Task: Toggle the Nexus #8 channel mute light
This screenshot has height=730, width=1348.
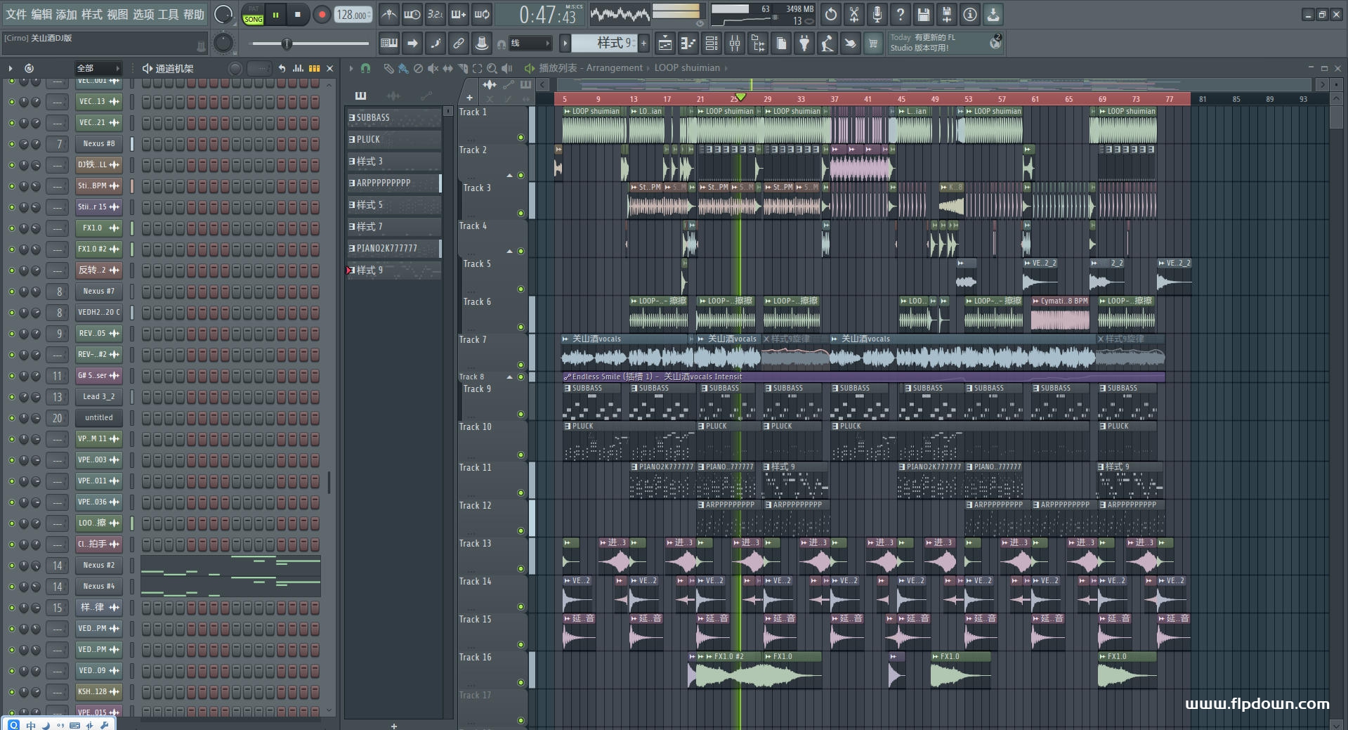Action: pos(11,144)
